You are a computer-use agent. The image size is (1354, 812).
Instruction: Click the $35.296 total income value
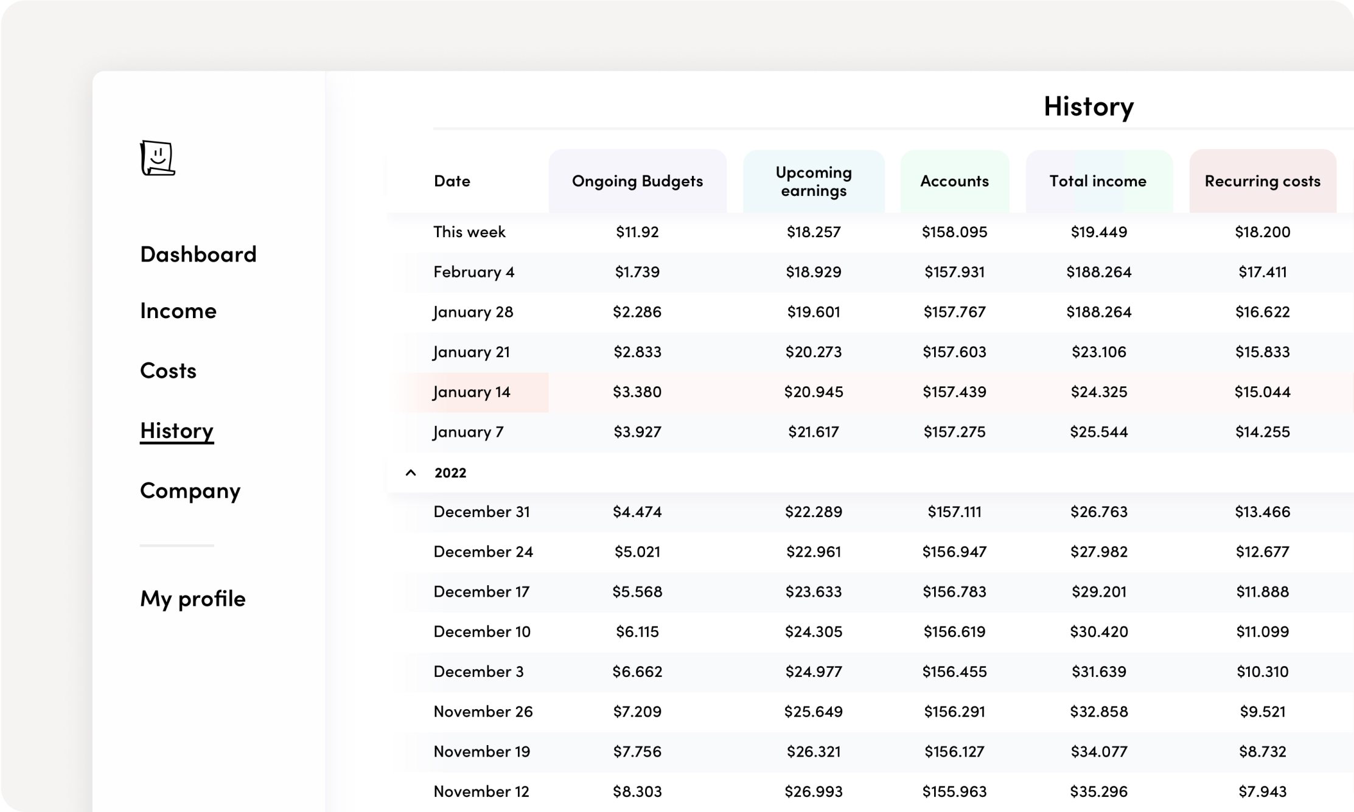(x=1098, y=791)
